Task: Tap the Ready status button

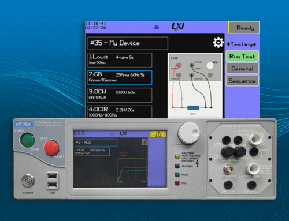Action: point(244,28)
